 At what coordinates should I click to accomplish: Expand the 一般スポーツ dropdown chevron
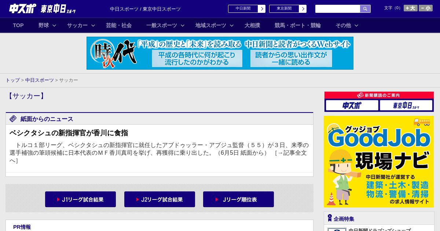click(x=182, y=25)
